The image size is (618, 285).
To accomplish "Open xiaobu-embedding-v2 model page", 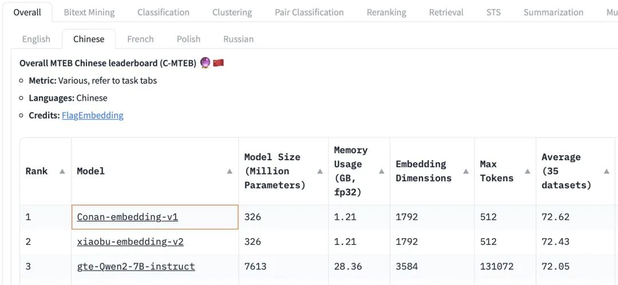I will [130, 242].
